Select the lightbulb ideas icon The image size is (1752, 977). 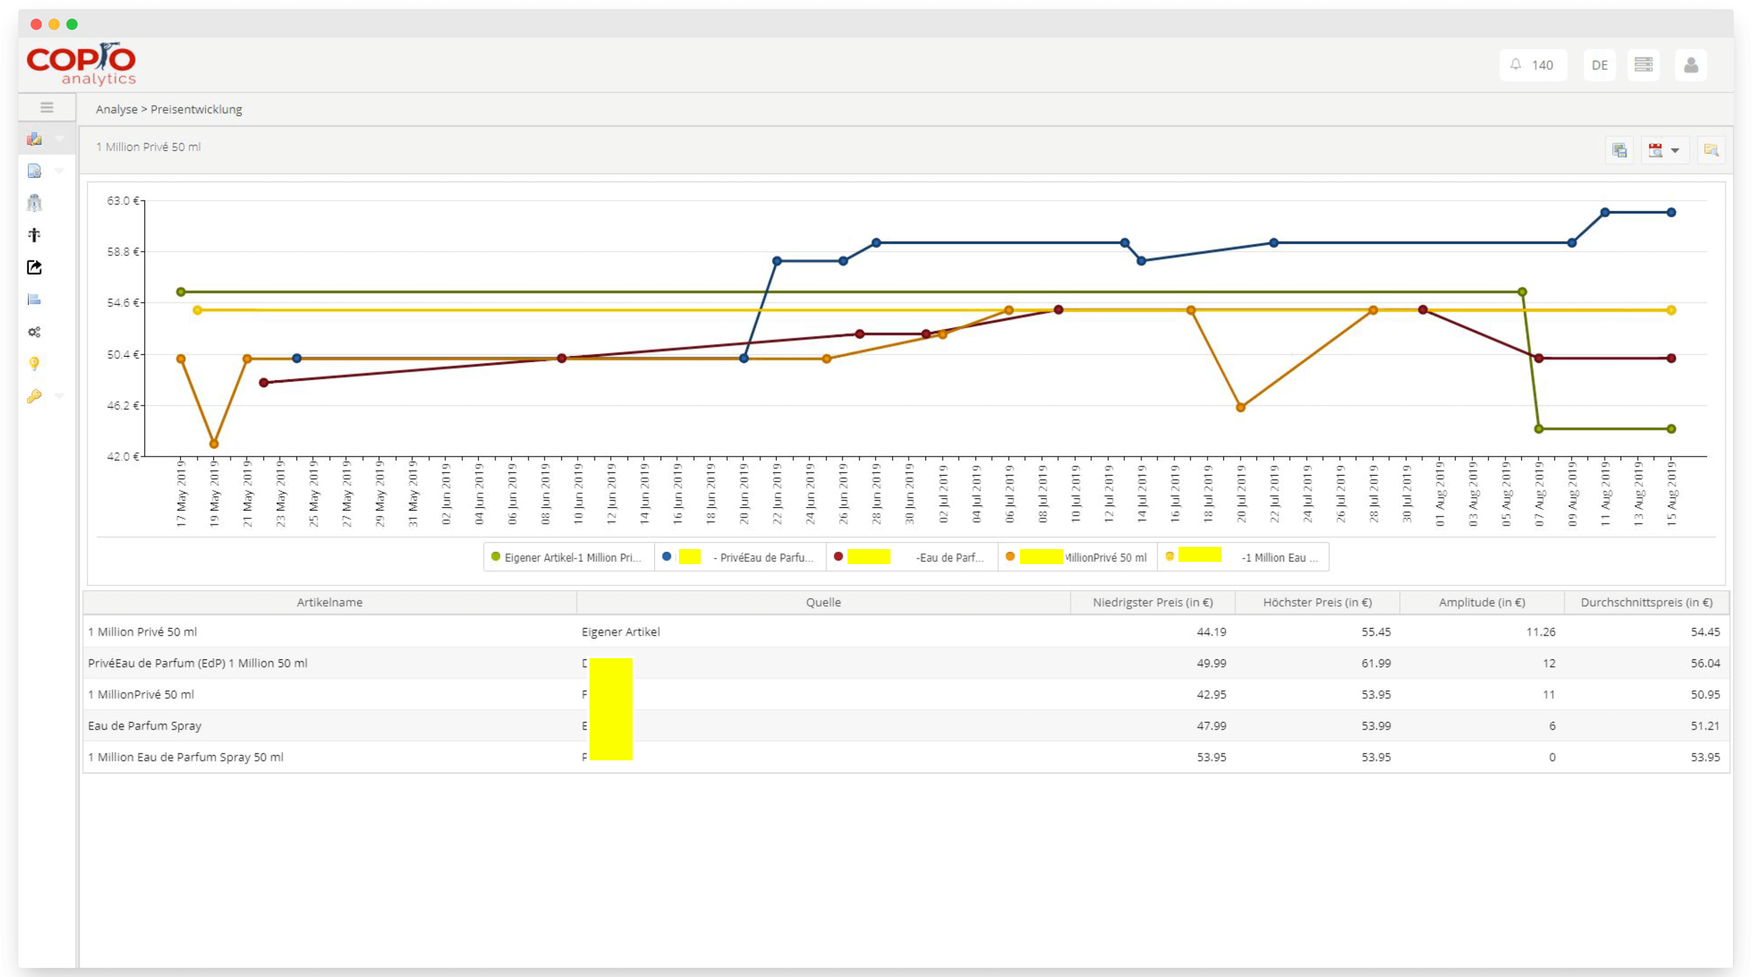click(34, 363)
